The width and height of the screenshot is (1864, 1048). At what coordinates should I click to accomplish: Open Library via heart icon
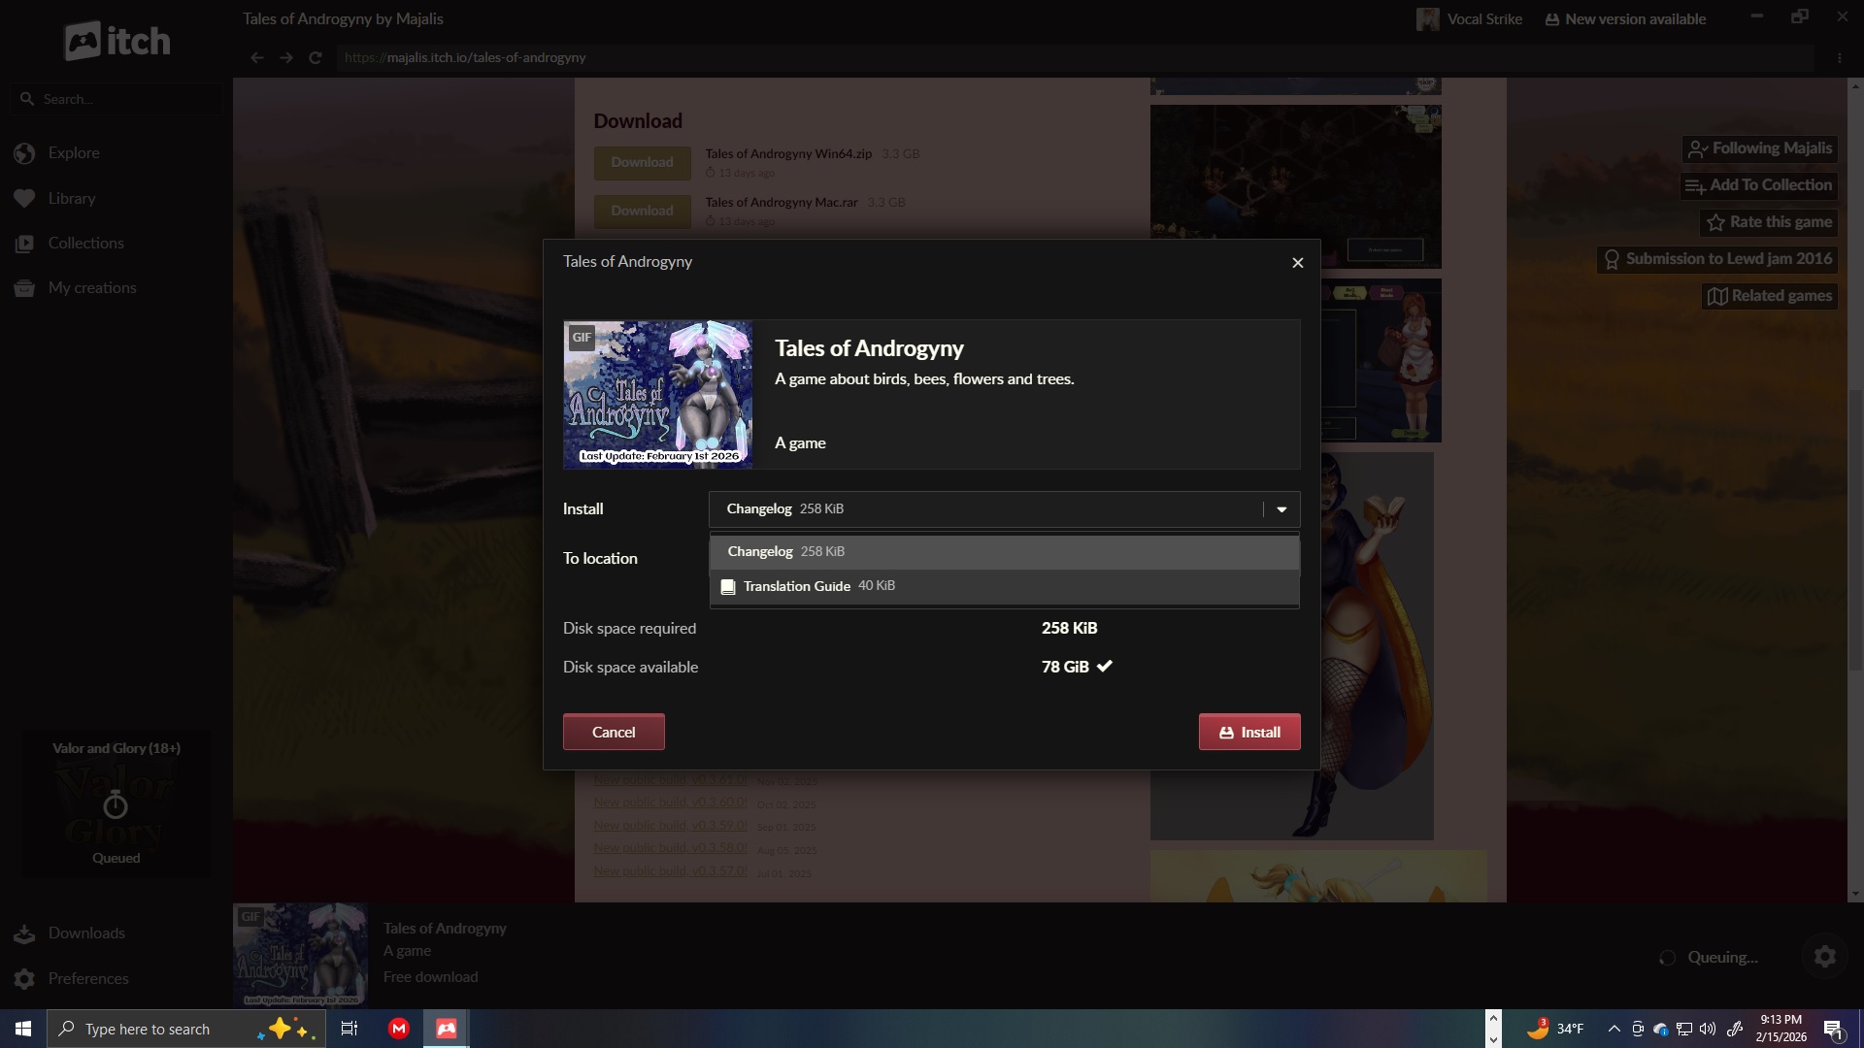click(24, 198)
